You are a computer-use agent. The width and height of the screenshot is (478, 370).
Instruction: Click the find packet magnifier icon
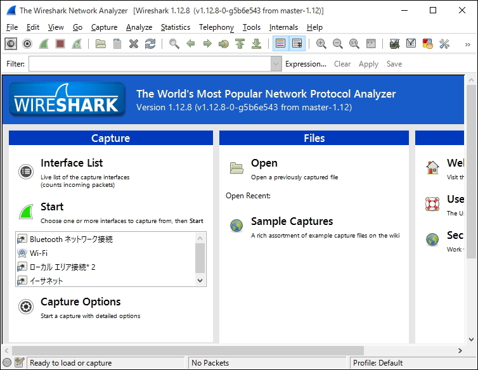(174, 44)
